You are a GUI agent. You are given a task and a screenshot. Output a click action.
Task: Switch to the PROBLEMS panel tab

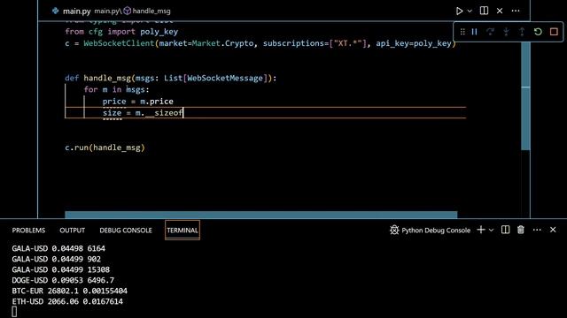coord(28,231)
